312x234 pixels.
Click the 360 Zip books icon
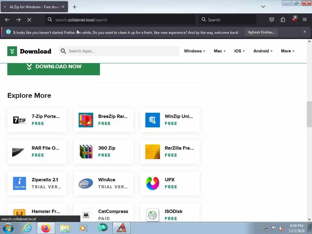[86, 152]
